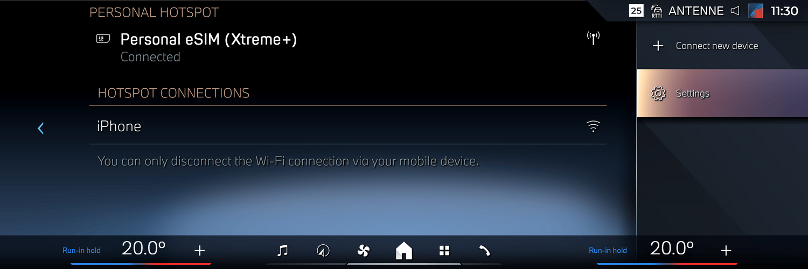Tap the ANTENNE radio station label

coord(695,11)
